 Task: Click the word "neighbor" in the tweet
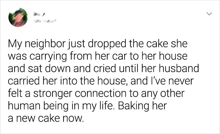click(x=46, y=45)
